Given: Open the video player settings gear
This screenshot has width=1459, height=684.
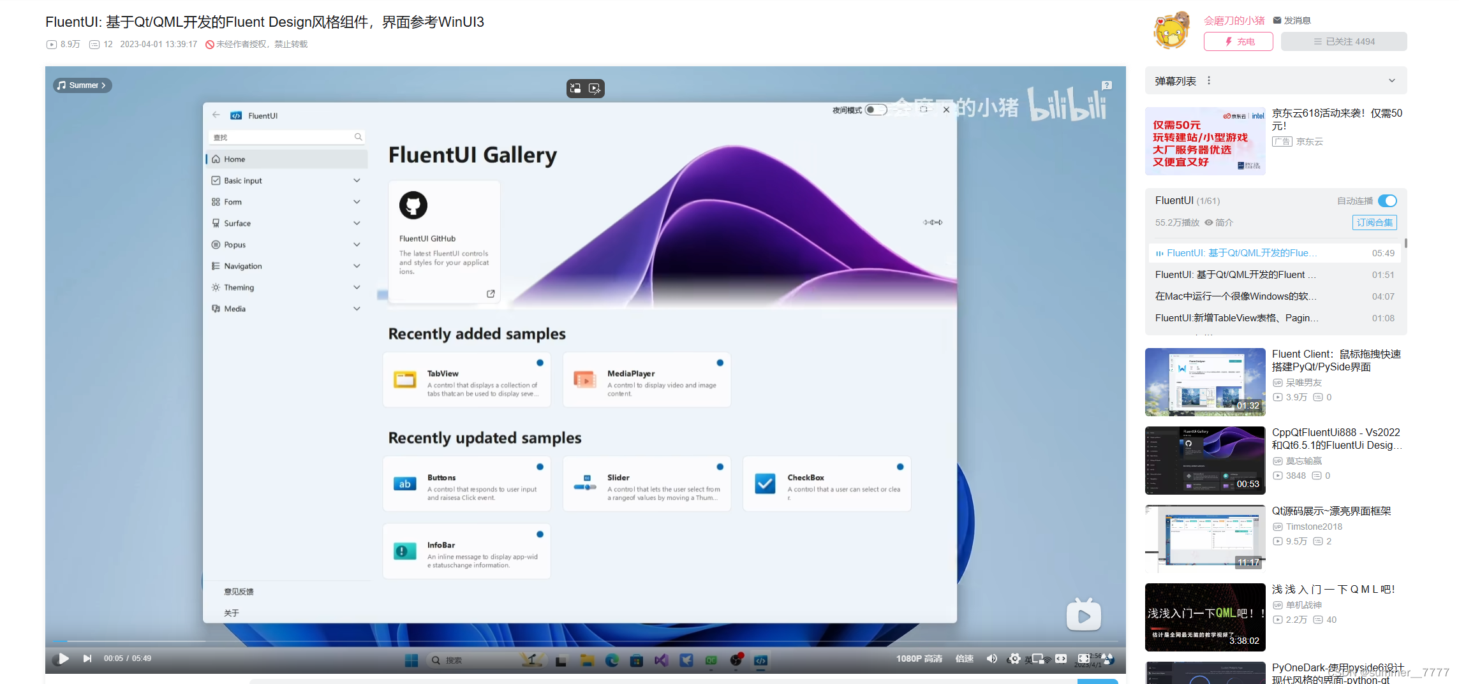Looking at the screenshot, I should coord(1014,659).
